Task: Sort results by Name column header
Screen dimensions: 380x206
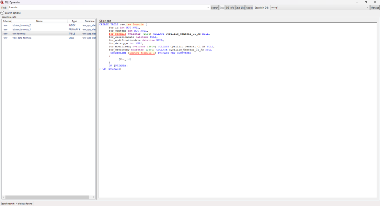Action: pyautogui.click(x=39, y=21)
